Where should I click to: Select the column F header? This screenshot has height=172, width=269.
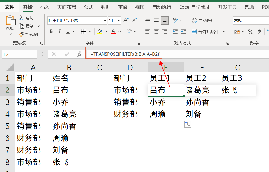pyautogui.click(x=202, y=67)
